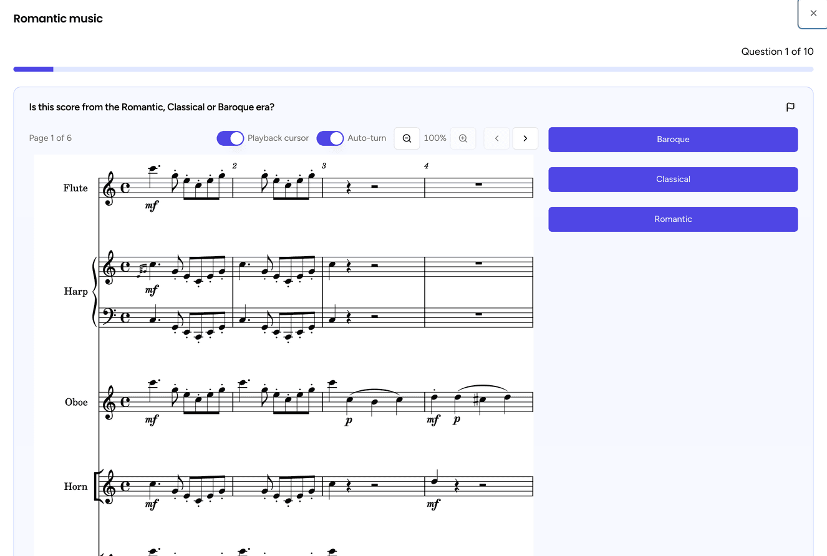Close the quiz with the X icon

click(813, 13)
